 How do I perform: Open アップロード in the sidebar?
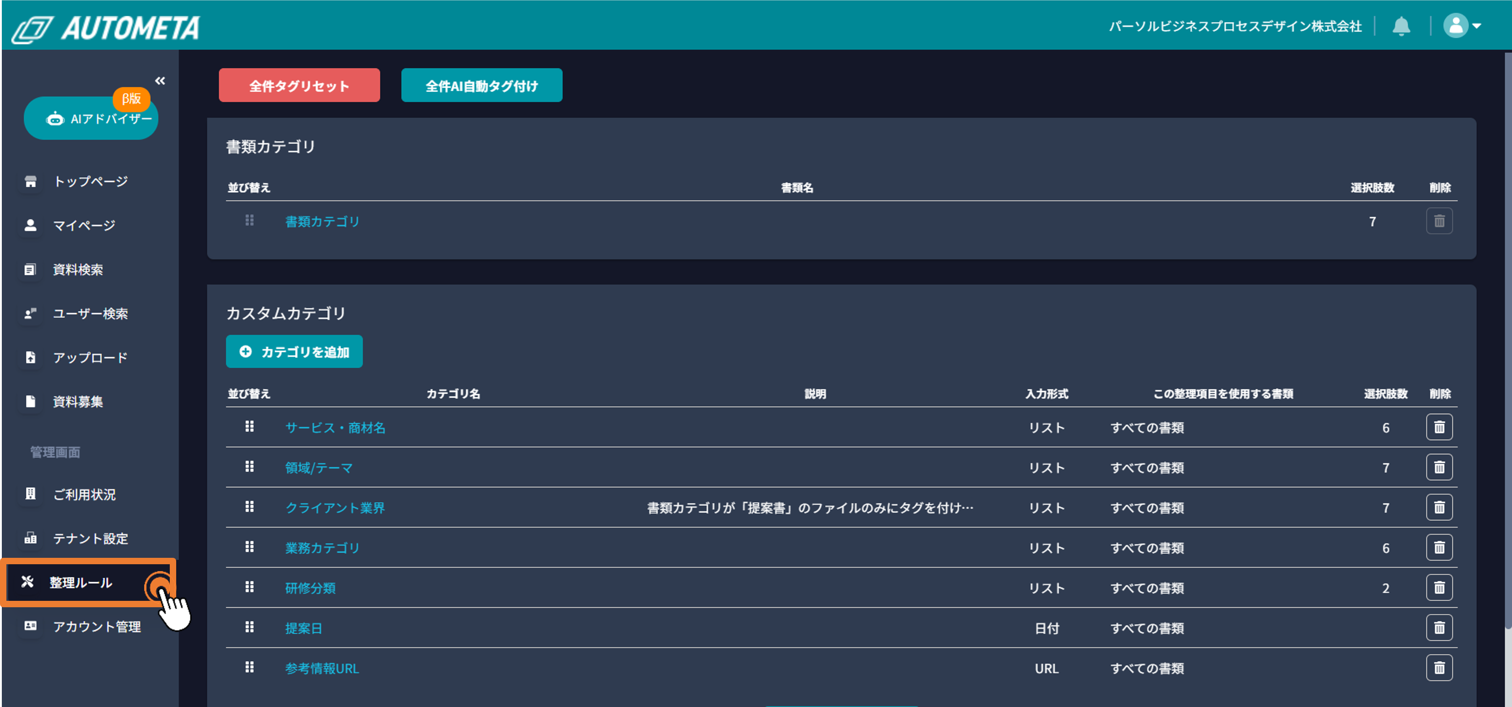tap(91, 357)
